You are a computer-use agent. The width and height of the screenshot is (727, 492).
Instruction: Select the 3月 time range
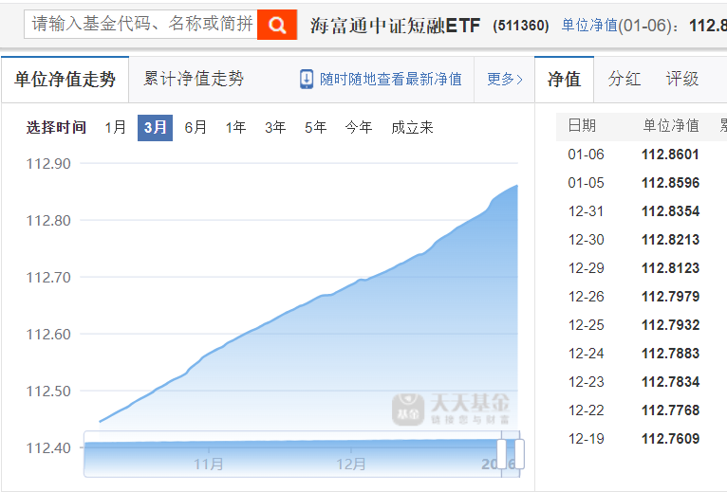[x=155, y=127]
